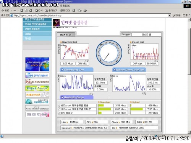This screenshot has width=191, height=143.
Task: Click the Go button beside address bar
Action: pyautogui.click(x=177, y=15)
